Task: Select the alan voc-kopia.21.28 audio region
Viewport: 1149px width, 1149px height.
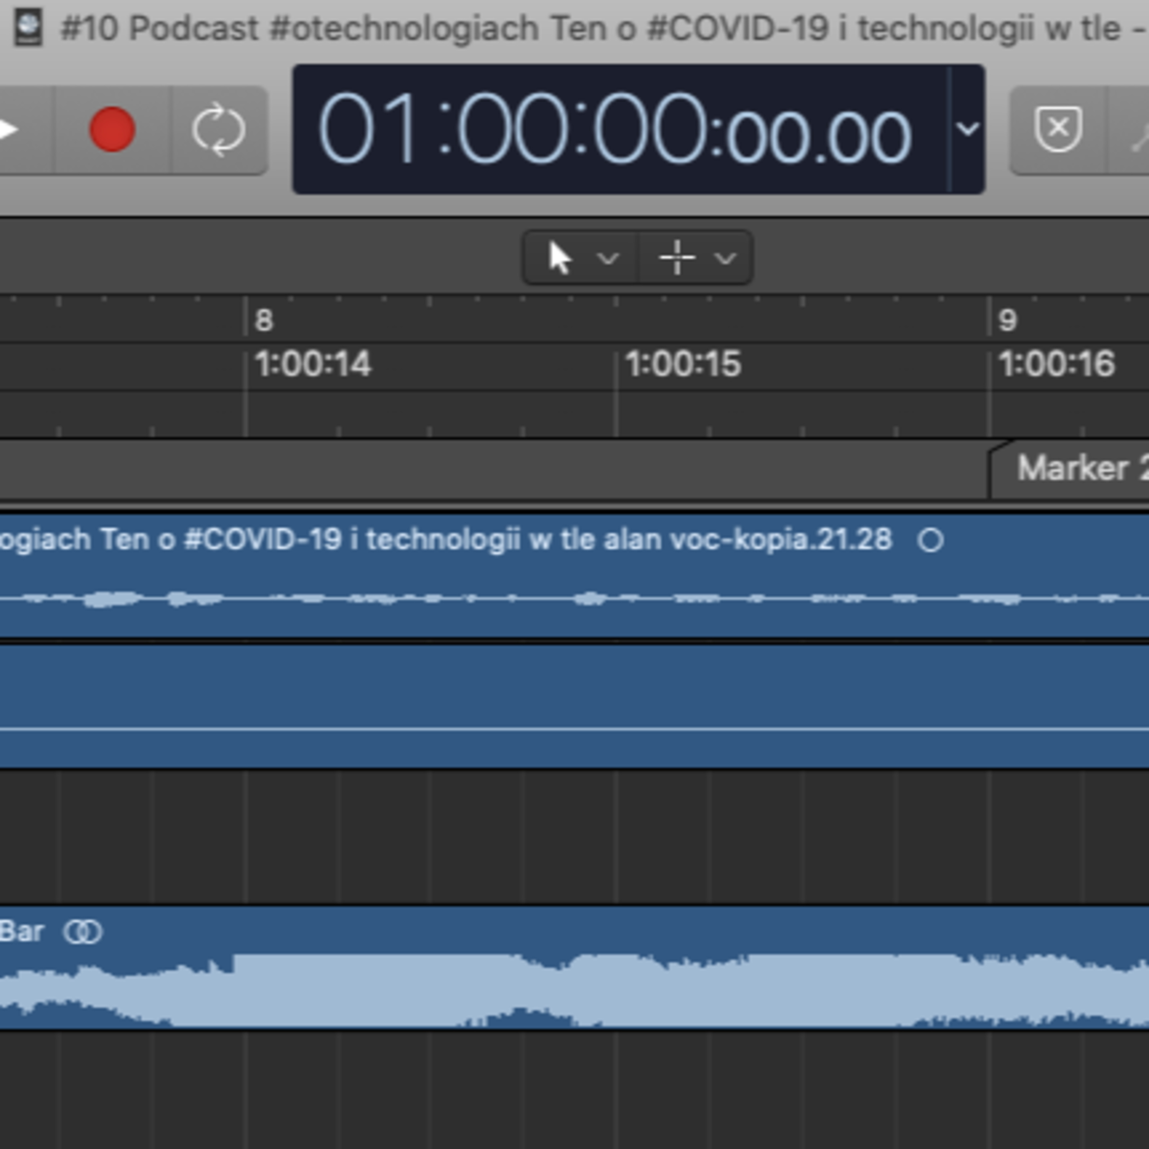Action: click(574, 576)
